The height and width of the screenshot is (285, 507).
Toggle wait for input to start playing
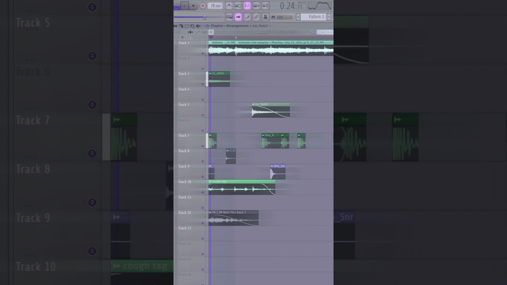click(x=238, y=6)
